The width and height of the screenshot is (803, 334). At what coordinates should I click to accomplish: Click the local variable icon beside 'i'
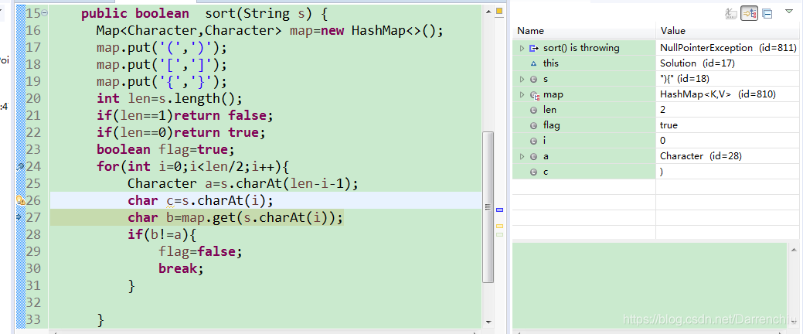point(533,141)
